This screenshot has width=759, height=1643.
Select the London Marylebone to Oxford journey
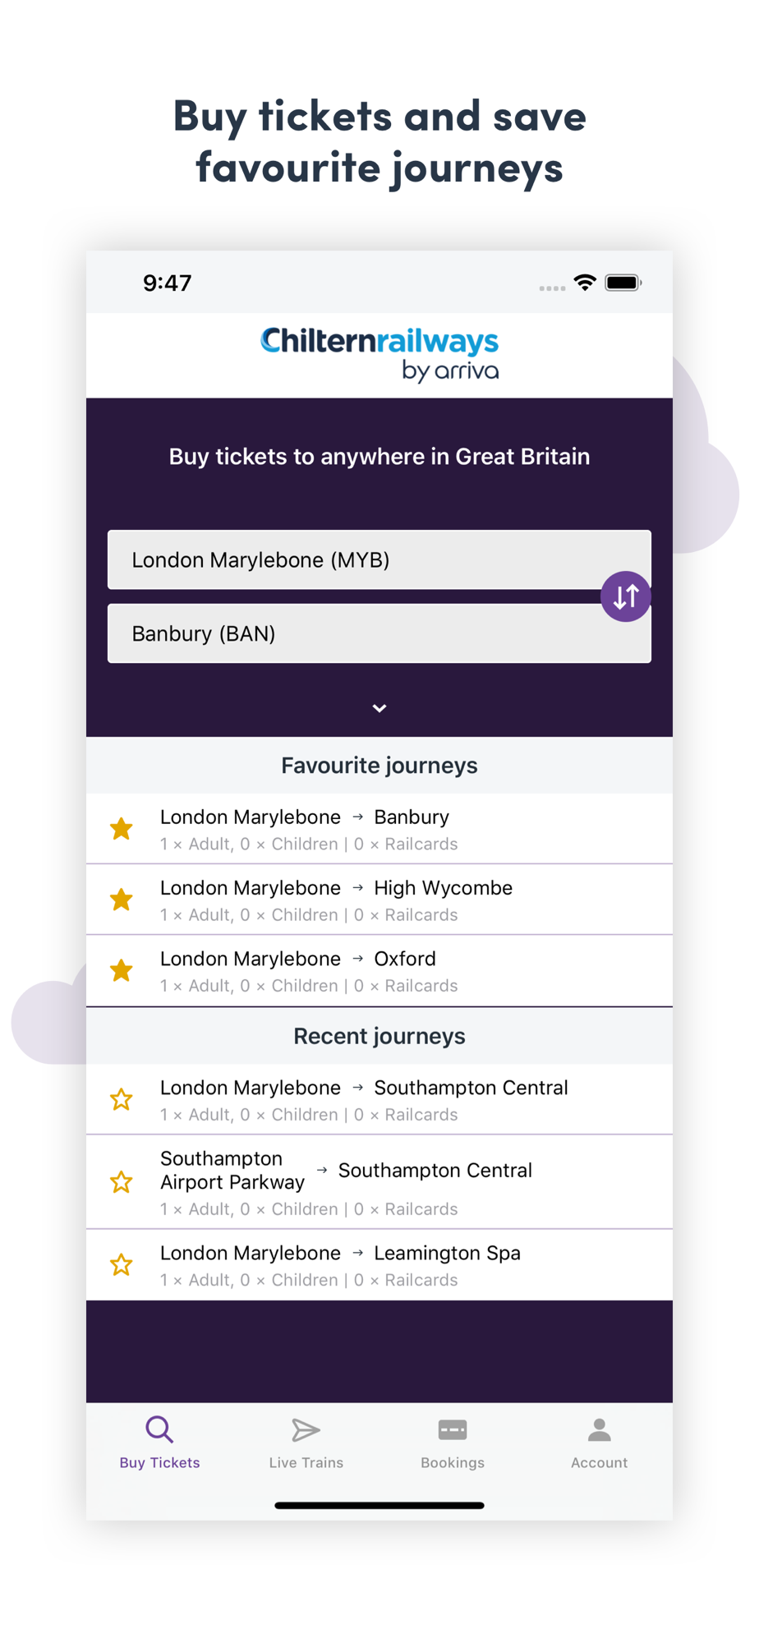[x=394, y=970]
